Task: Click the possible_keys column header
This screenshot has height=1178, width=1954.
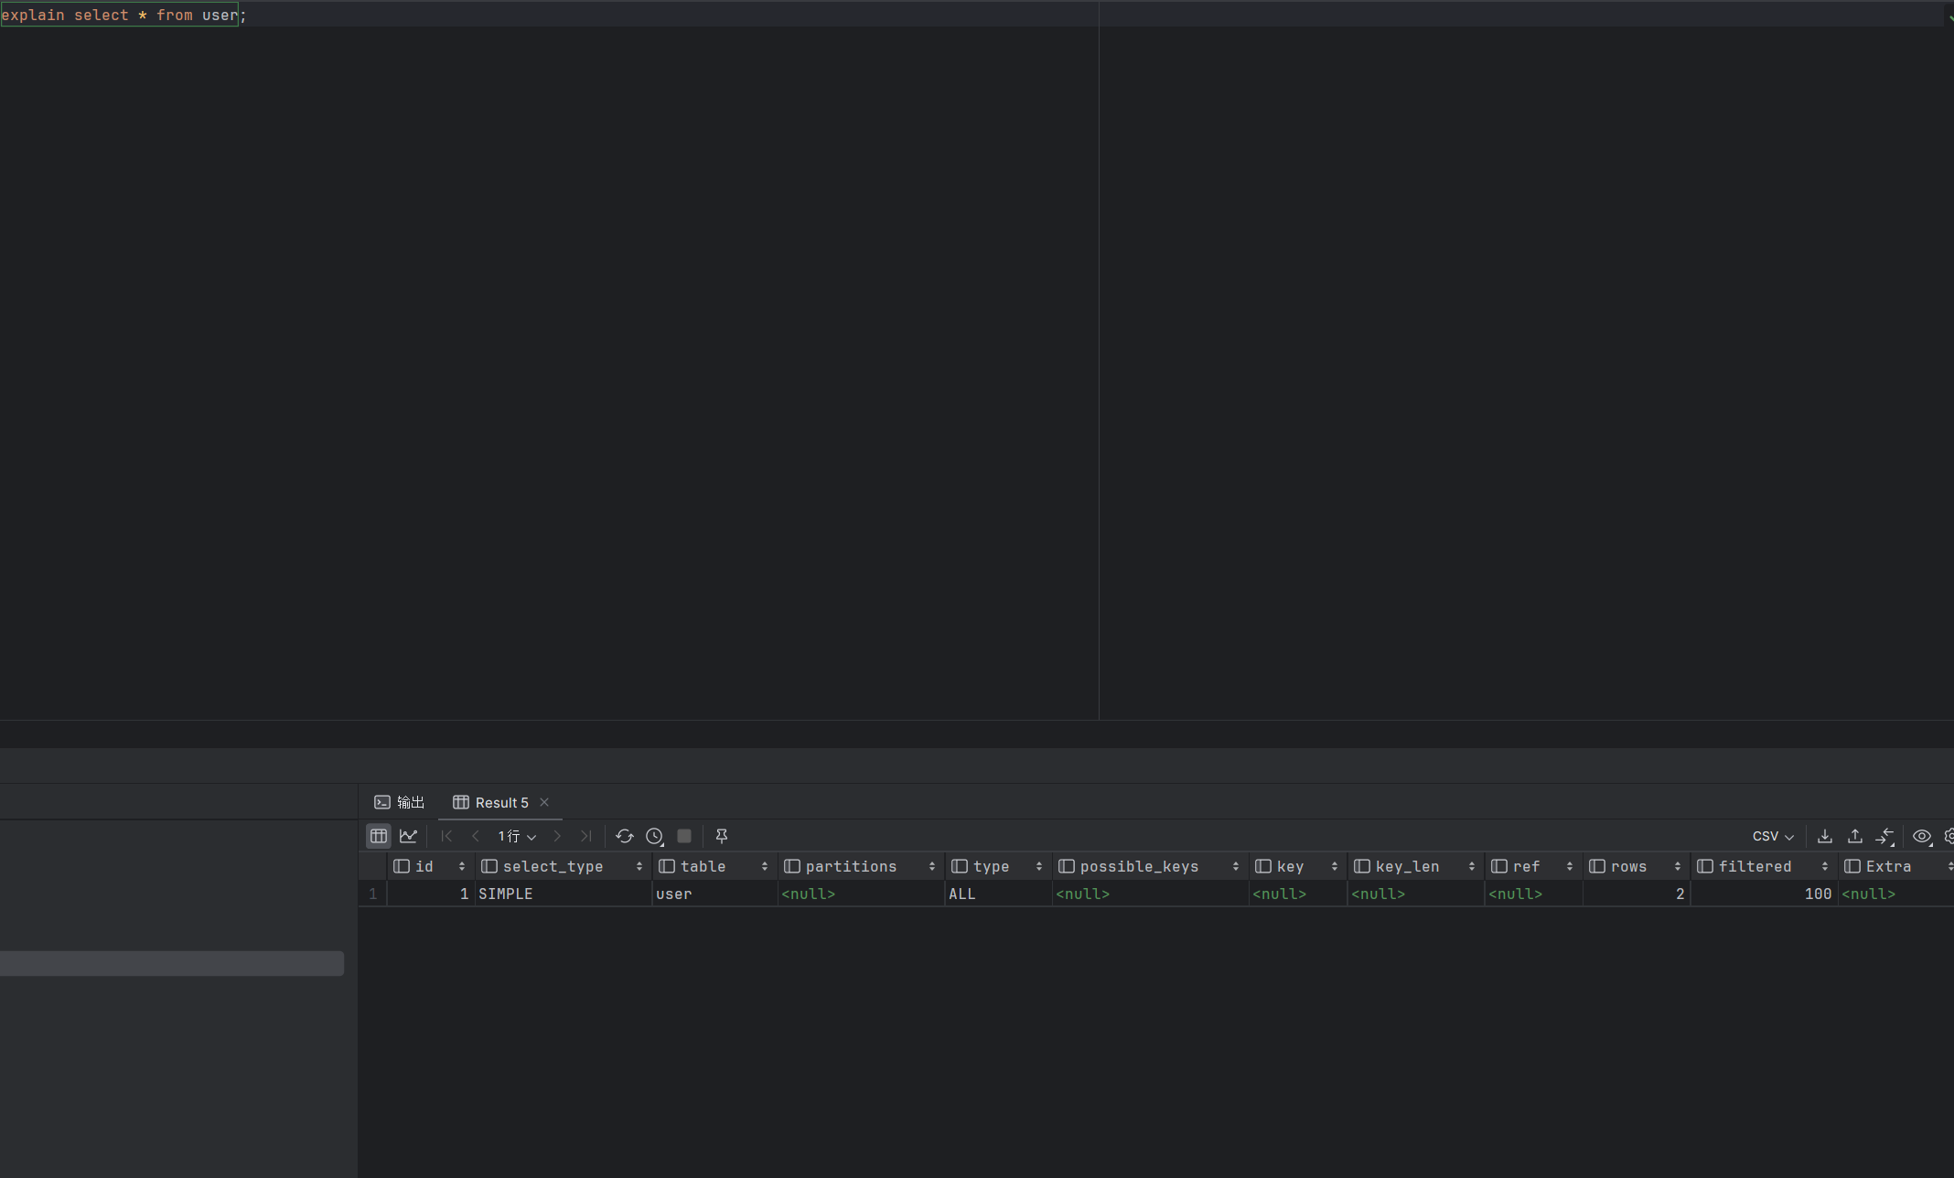Action: coord(1138,866)
